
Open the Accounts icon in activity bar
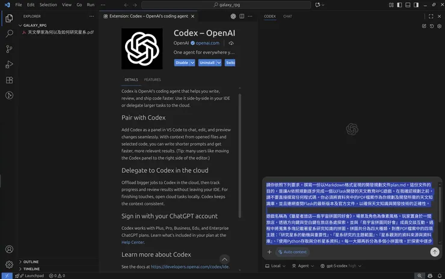(x=9, y=249)
